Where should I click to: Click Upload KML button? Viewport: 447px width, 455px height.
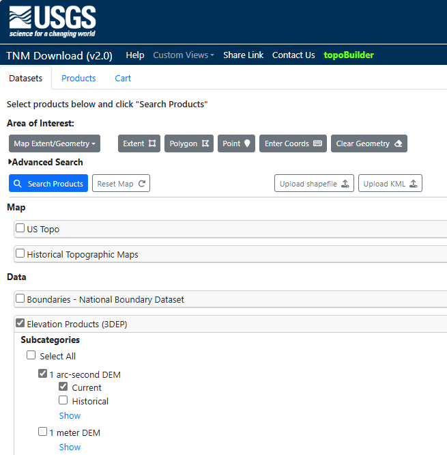pyautogui.click(x=390, y=184)
